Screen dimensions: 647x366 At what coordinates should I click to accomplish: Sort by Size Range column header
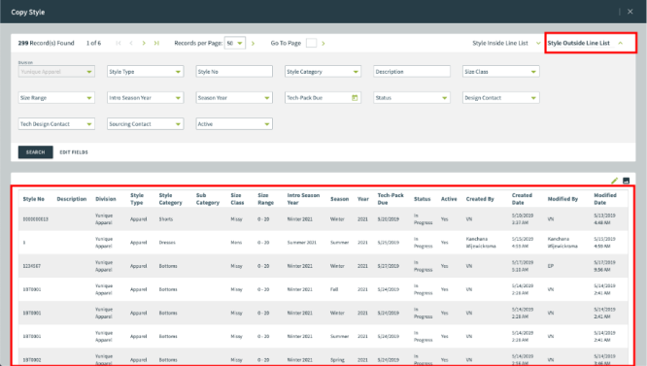point(266,199)
